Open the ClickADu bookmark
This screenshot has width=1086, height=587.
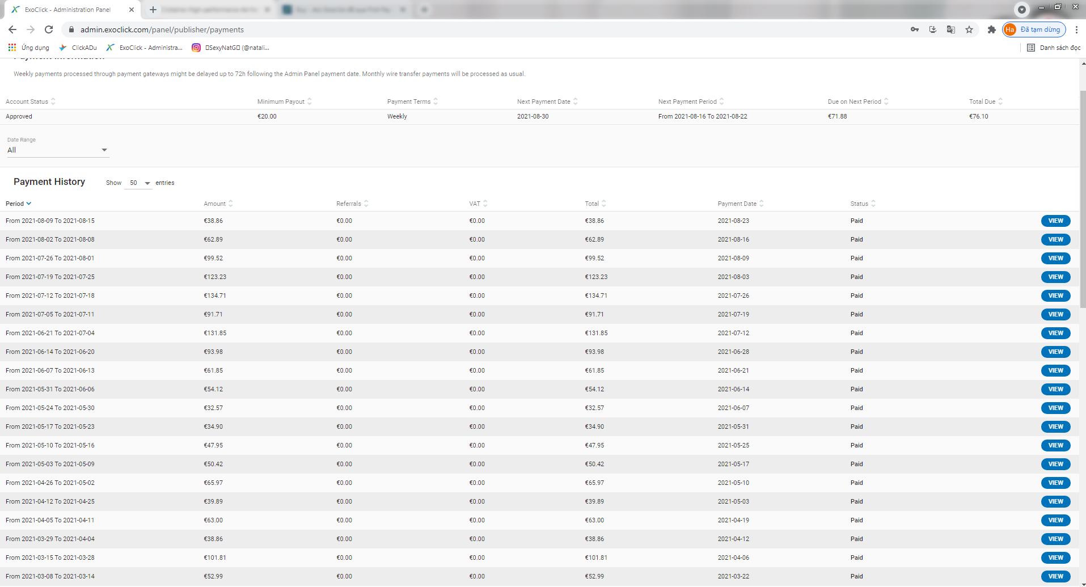pos(78,48)
